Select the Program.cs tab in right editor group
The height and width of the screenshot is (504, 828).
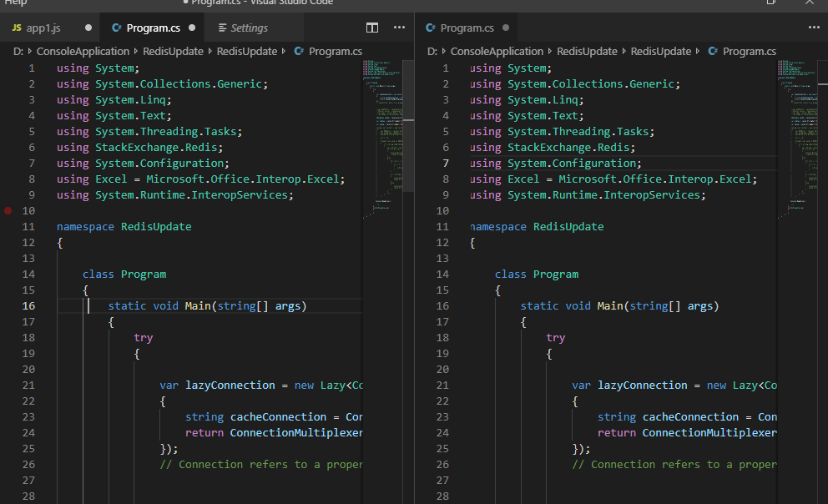467,28
